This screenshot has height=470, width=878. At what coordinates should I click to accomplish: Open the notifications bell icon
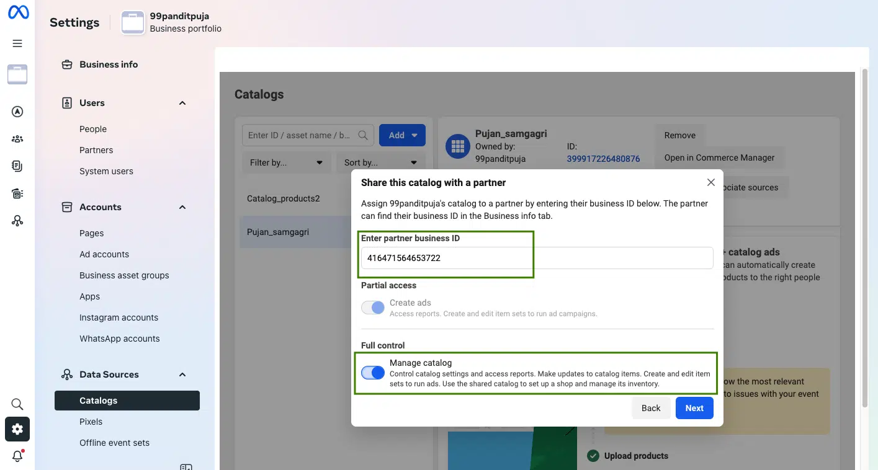coord(17,456)
